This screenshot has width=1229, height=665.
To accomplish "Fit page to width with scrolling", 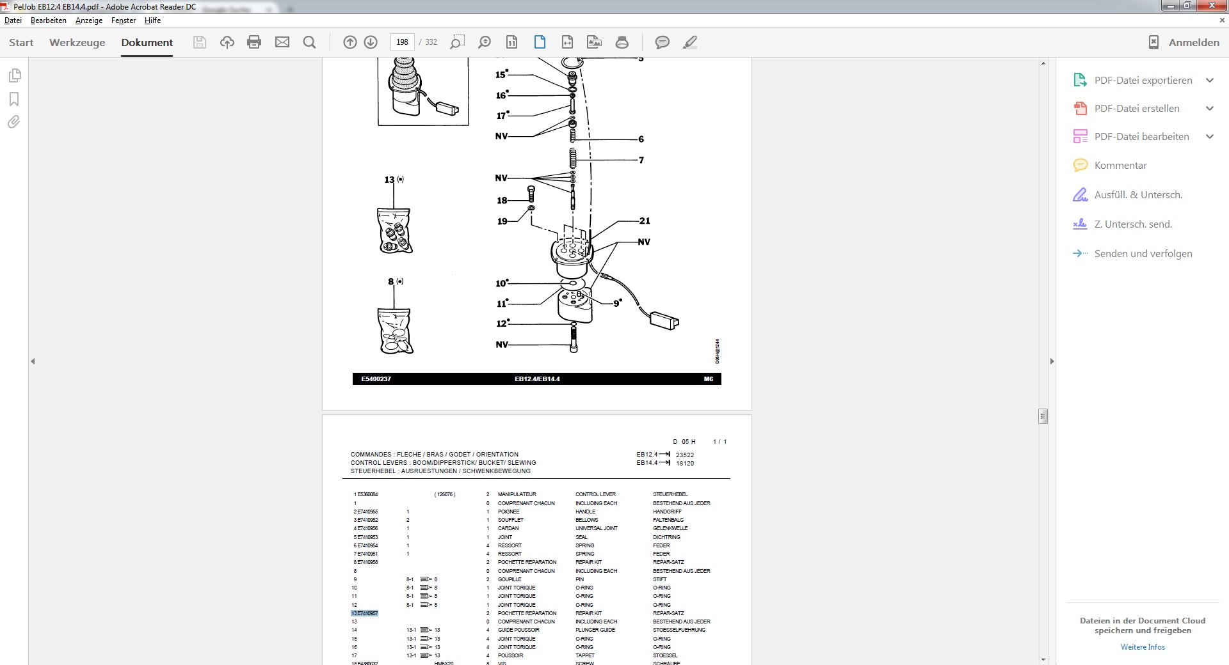I will click(x=567, y=42).
